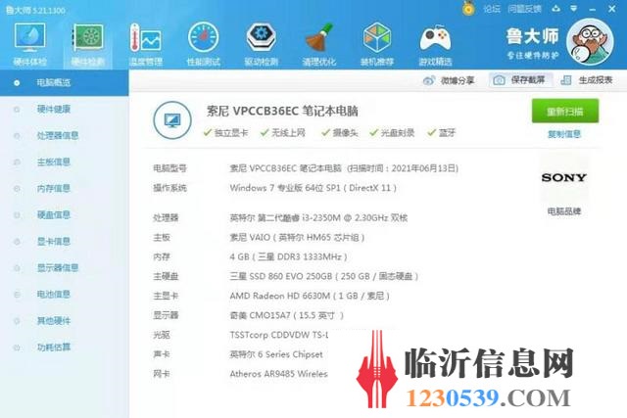Open 问题反馈 feedback link
This screenshot has width=627, height=418.
pos(524,9)
